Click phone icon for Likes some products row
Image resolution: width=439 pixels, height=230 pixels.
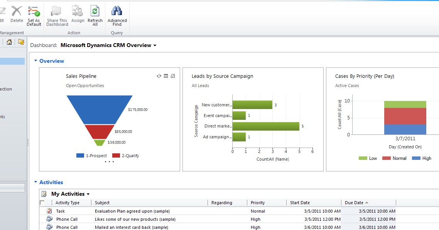click(x=49, y=219)
